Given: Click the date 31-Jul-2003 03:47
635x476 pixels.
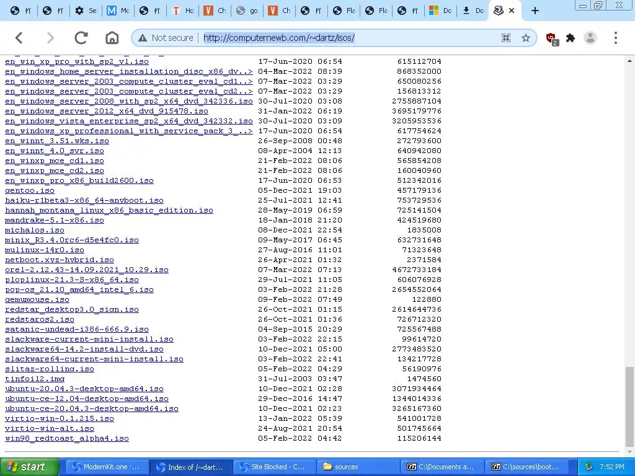Looking at the screenshot, I should pos(300,379).
